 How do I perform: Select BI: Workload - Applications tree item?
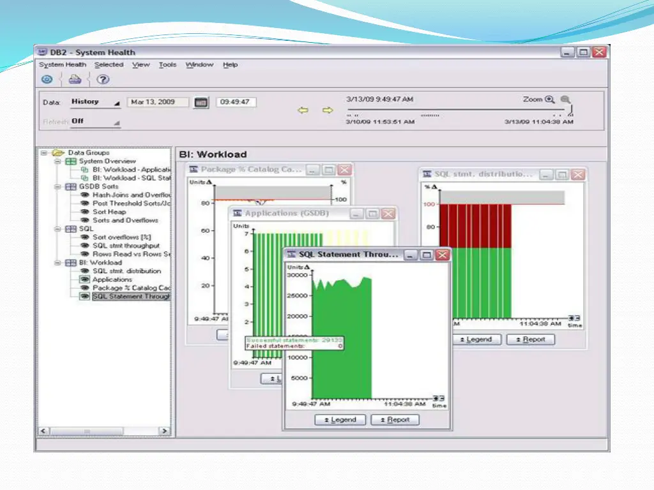click(132, 170)
